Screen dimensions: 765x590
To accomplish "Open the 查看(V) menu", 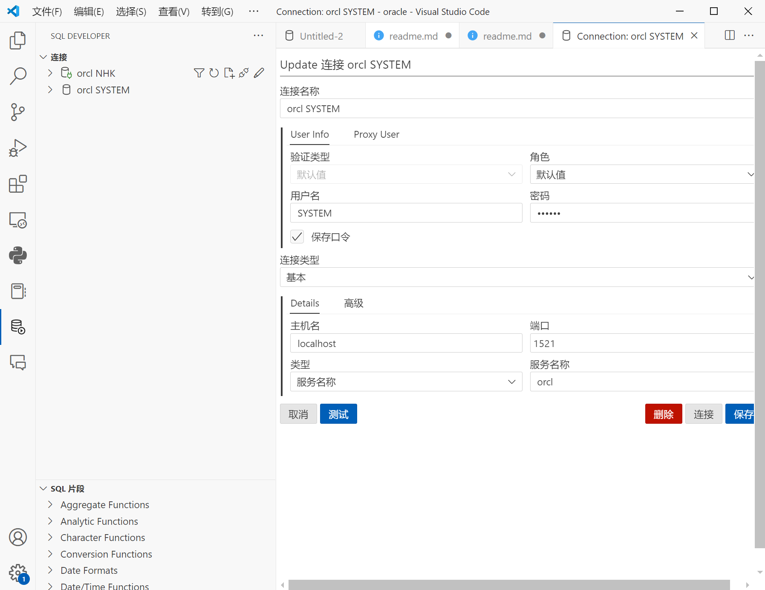I will (174, 12).
